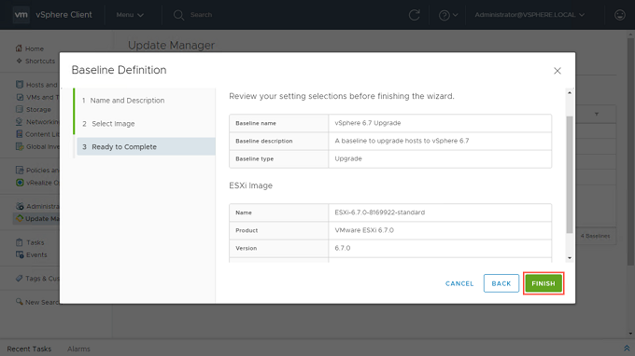Click the version '6.7.0' value
This screenshot has width=635, height=356.
click(x=343, y=248)
